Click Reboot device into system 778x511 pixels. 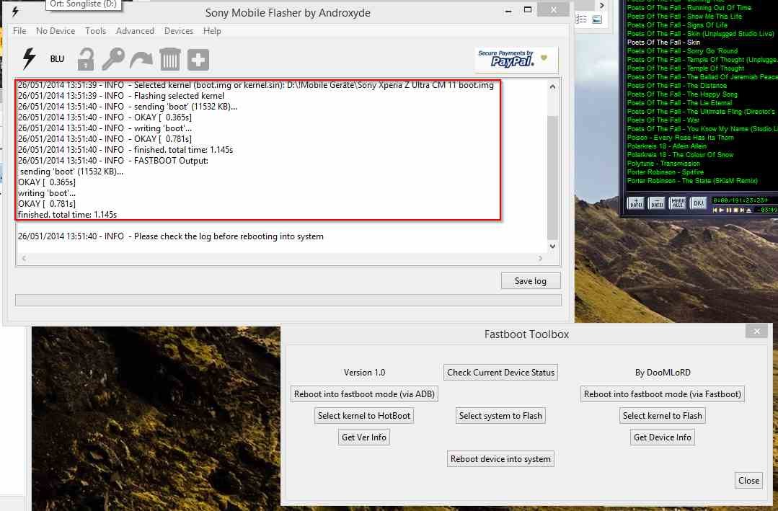(500, 459)
